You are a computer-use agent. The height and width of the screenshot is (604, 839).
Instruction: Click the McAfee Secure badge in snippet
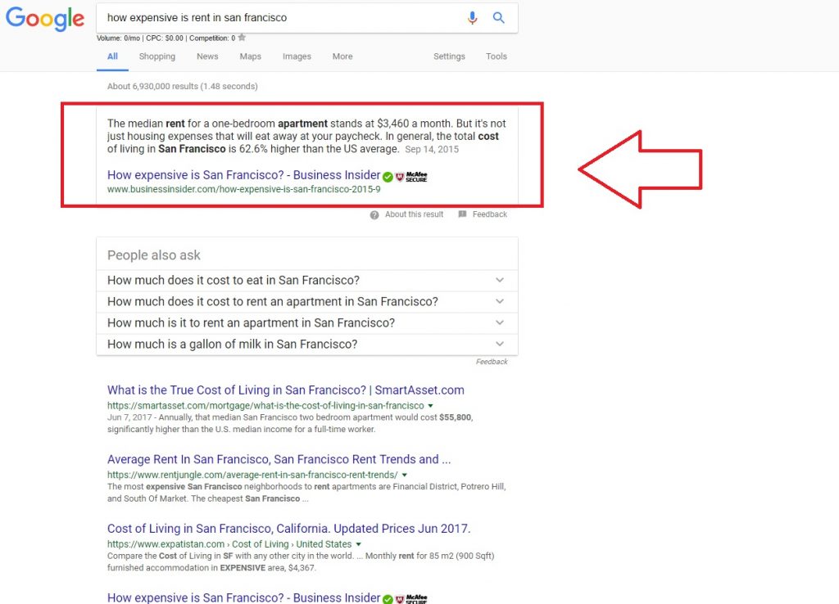pyautogui.click(x=411, y=176)
